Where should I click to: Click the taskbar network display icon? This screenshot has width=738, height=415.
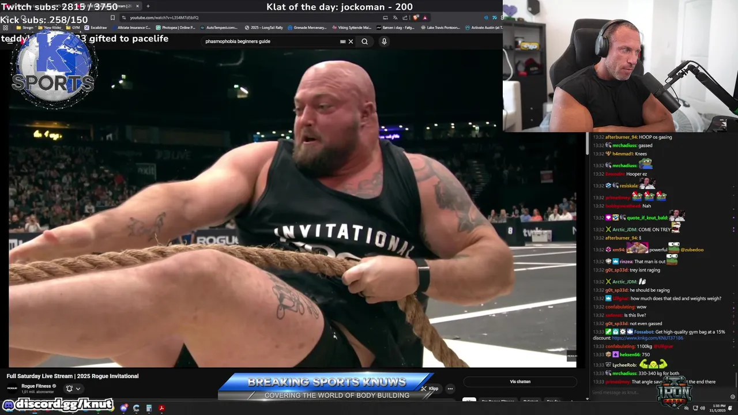[695, 408]
